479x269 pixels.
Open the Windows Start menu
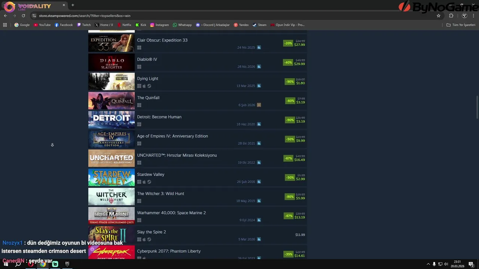tap(6, 264)
